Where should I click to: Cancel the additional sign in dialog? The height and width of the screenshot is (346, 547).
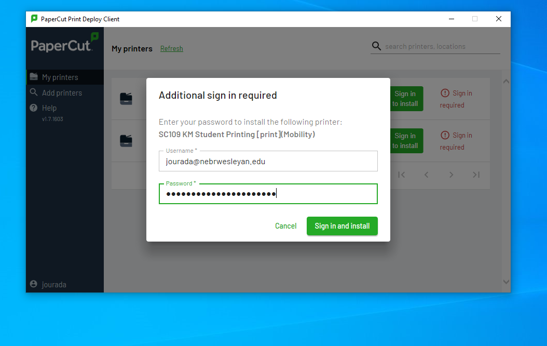click(286, 226)
